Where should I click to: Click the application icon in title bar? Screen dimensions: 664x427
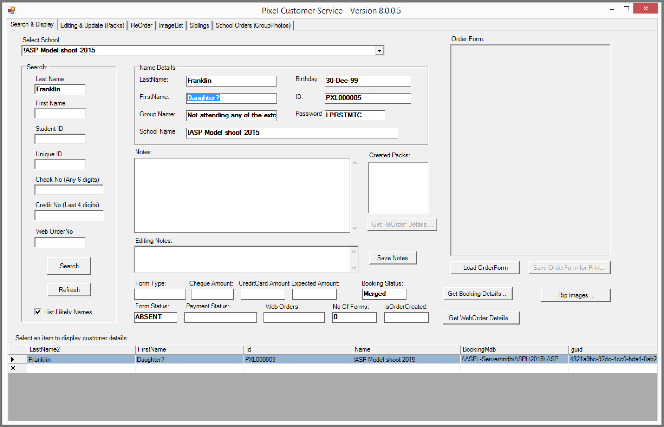point(11,11)
